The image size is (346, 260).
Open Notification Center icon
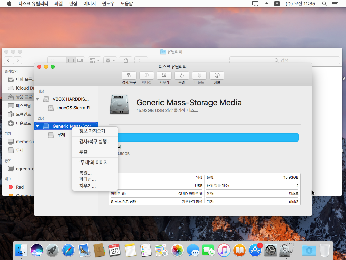tap(335, 4)
